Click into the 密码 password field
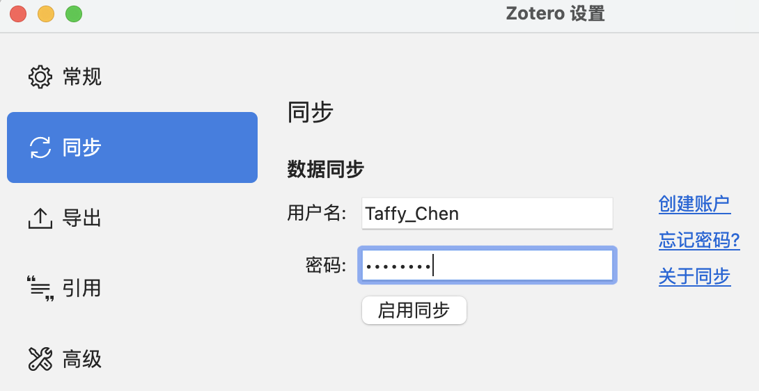Screen dimensions: 759x391 (x=487, y=265)
